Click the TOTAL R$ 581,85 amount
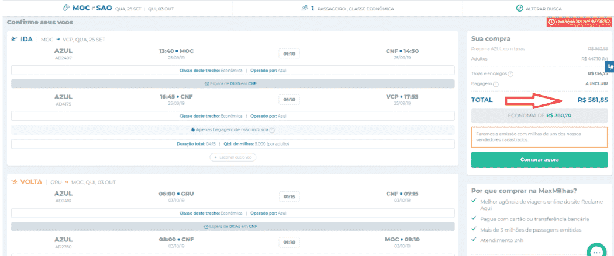The height and width of the screenshot is (256, 614). pos(593,100)
